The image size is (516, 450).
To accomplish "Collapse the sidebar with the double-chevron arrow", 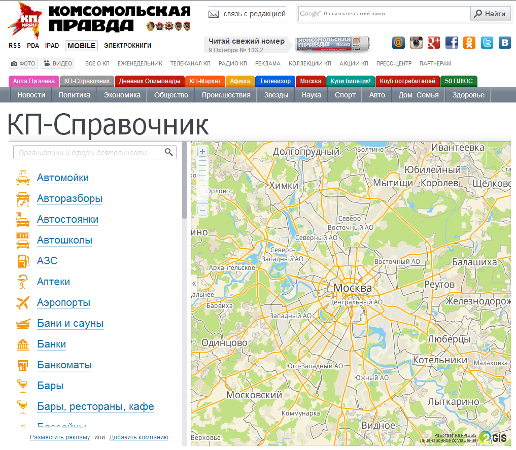I will tap(194, 284).
